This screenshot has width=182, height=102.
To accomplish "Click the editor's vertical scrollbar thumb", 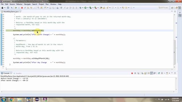I will coord(174,52).
